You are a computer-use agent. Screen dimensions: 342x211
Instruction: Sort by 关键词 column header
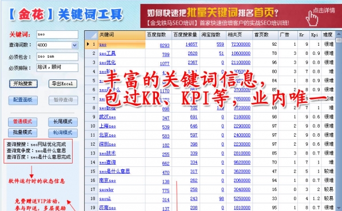coord(122,35)
